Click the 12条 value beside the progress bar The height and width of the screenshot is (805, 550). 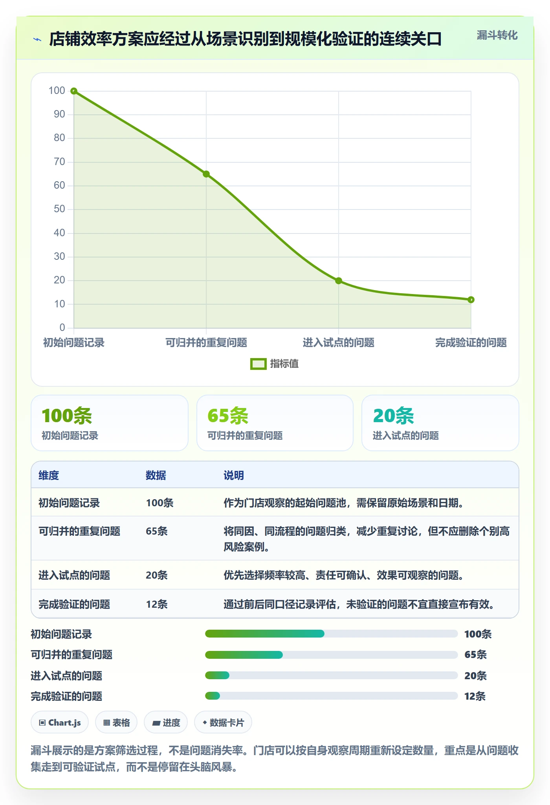pos(475,696)
